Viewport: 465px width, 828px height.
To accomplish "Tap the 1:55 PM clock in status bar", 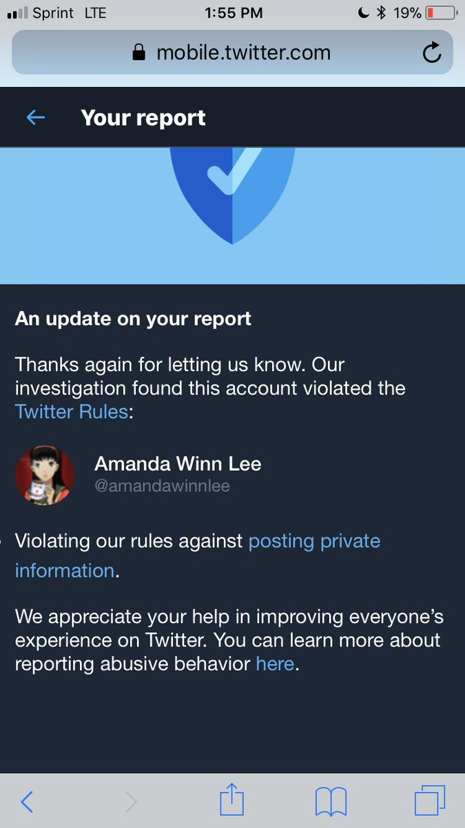I will pyautogui.click(x=234, y=12).
